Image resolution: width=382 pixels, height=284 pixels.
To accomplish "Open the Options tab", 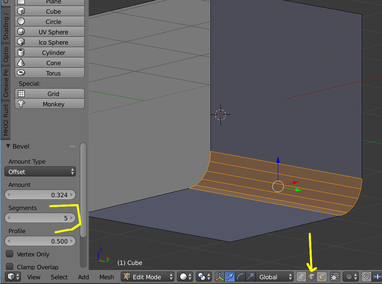I will coord(6,55).
